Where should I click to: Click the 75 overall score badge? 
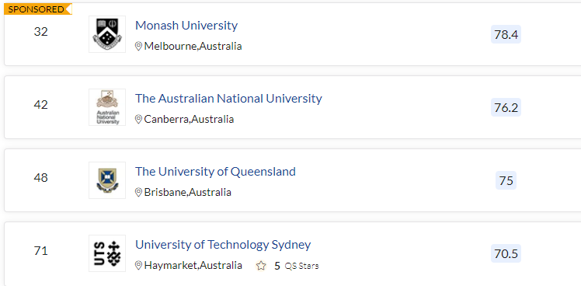pyautogui.click(x=506, y=180)
